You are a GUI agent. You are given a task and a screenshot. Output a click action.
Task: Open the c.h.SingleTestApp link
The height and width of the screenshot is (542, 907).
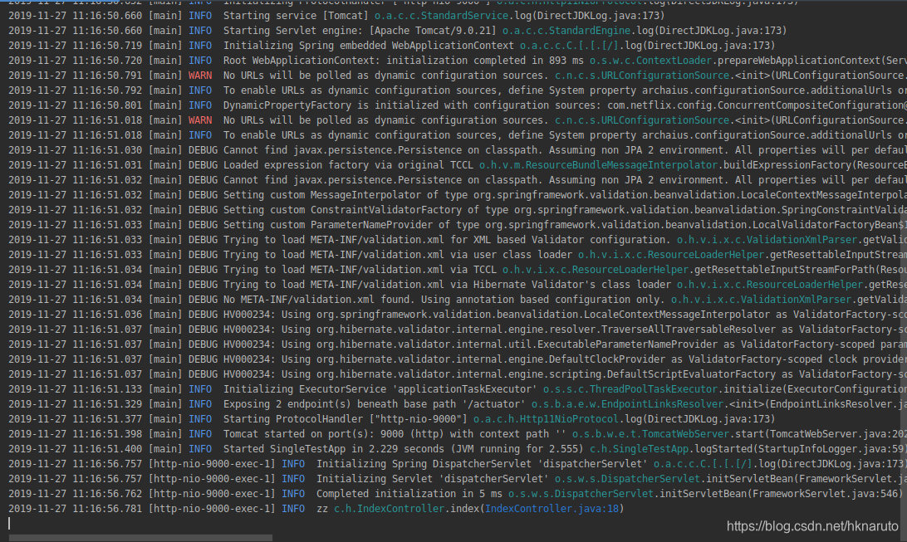(640, 449)
